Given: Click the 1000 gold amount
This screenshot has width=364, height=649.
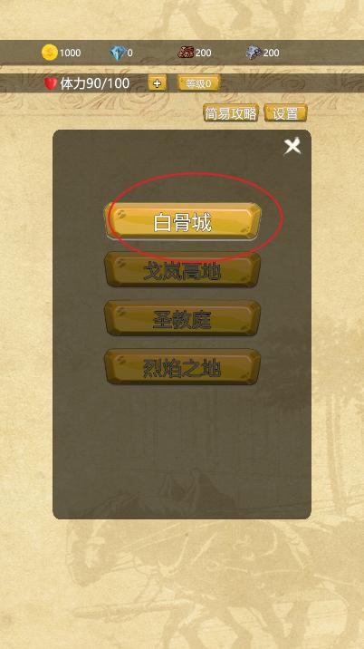Looking at the screenshot, I should [70, 53].
